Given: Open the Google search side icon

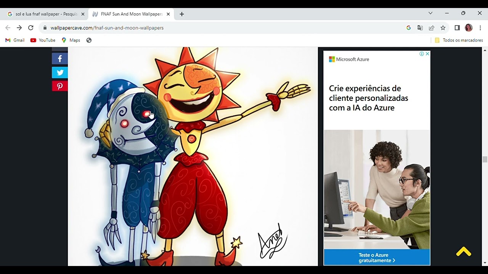Looking at the screenshot, I should tap(409, 28).
